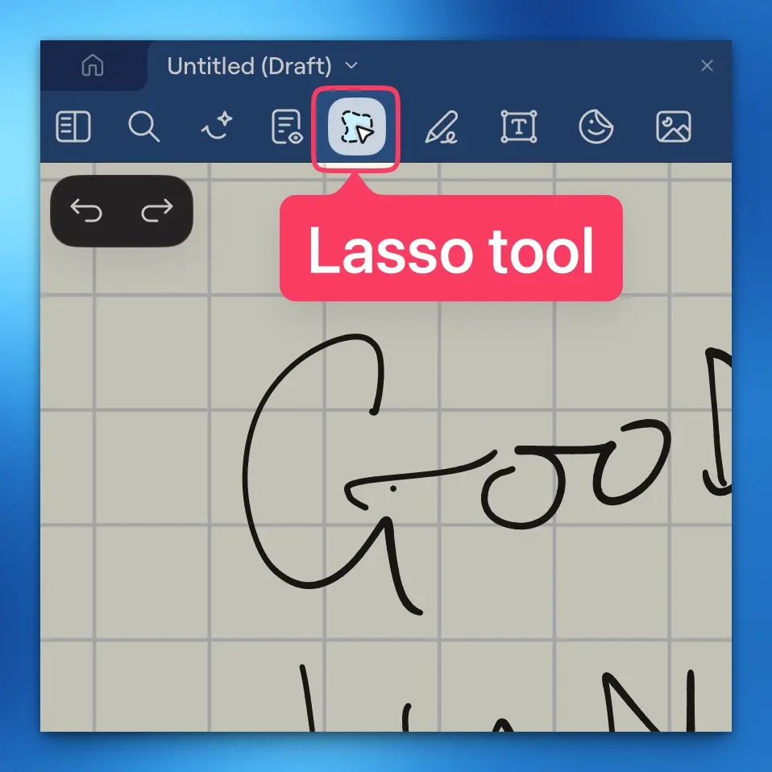The height and width of the screenshot is (772, 772).
Task: Expand the document name dropdown chevron
Action: coord(351,67)
